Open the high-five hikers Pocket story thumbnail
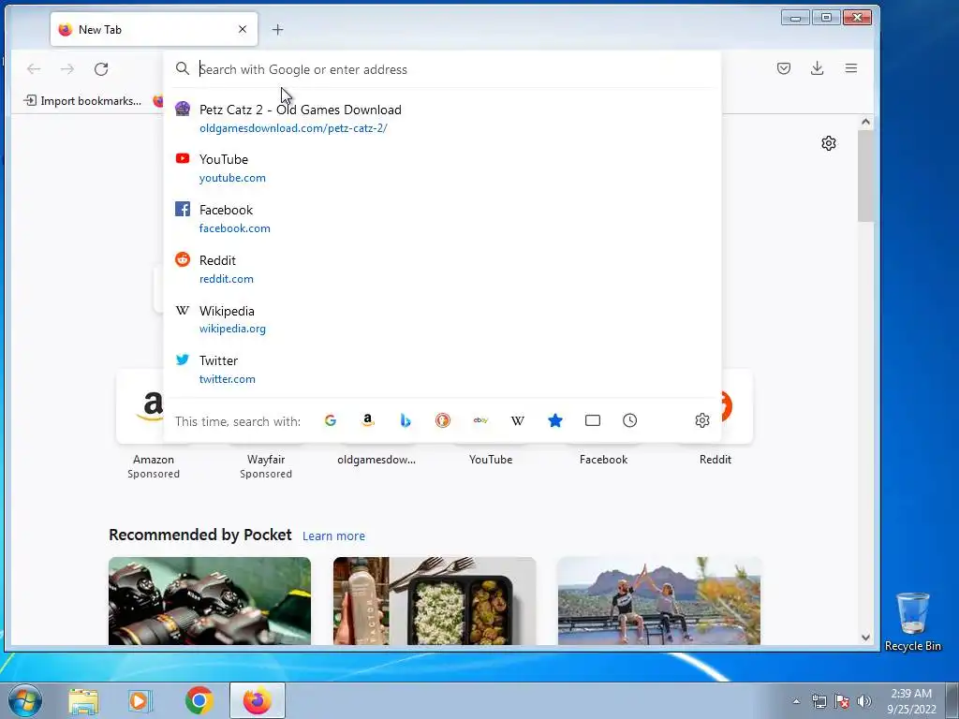The height and width of the screenshot is (719, 959). coord(658,601)
